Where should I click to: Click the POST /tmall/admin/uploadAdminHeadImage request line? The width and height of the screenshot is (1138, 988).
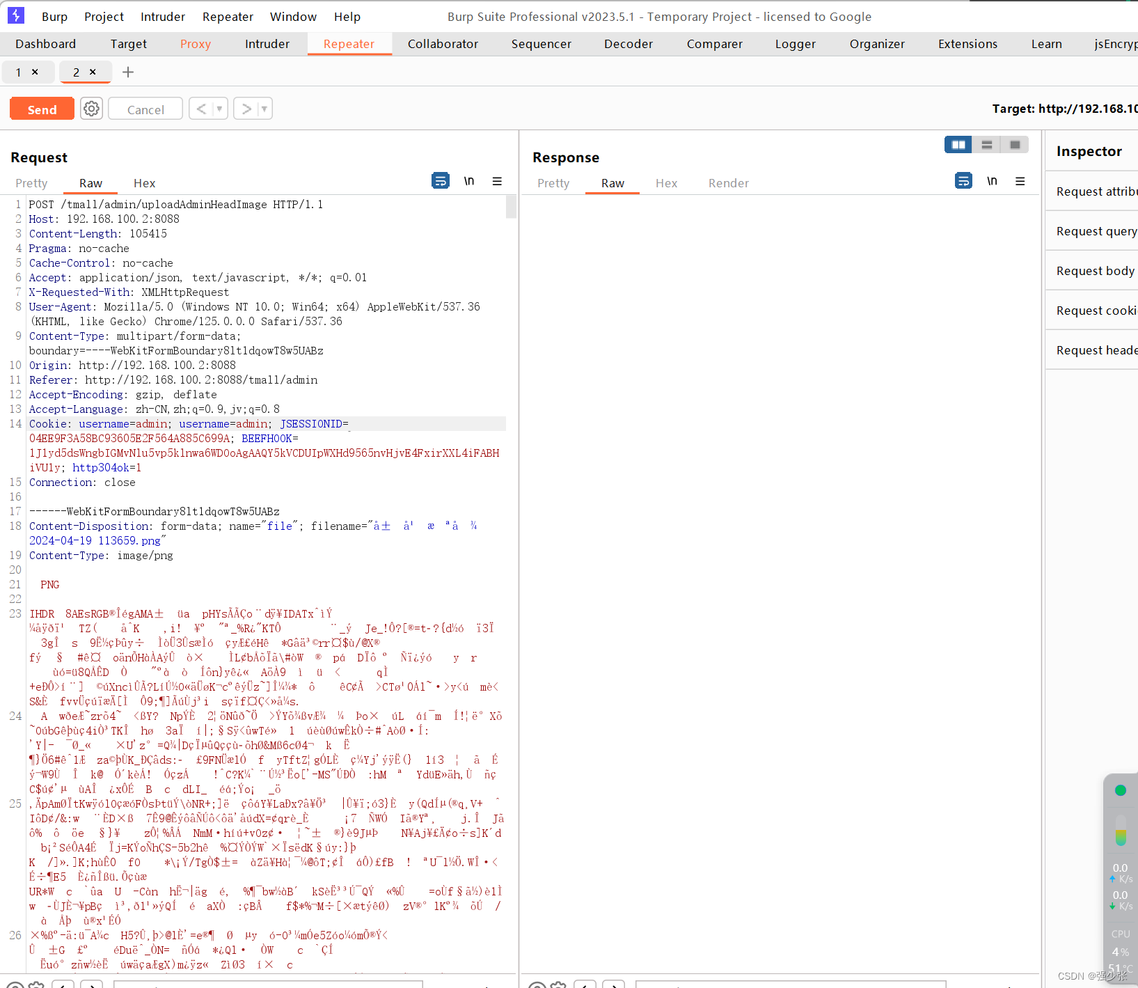pos(176,204)
